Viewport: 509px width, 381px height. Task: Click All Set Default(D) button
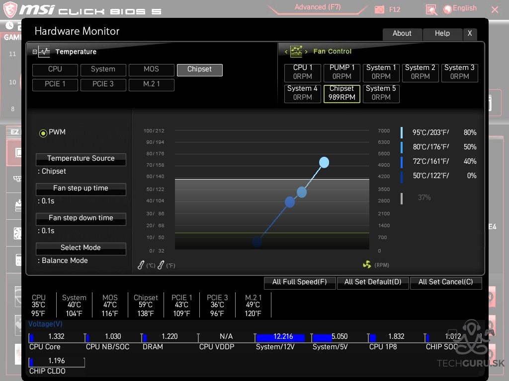click(373, 282)
